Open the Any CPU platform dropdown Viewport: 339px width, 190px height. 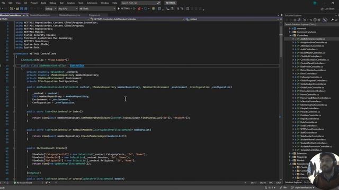click(x=68, y=8)
